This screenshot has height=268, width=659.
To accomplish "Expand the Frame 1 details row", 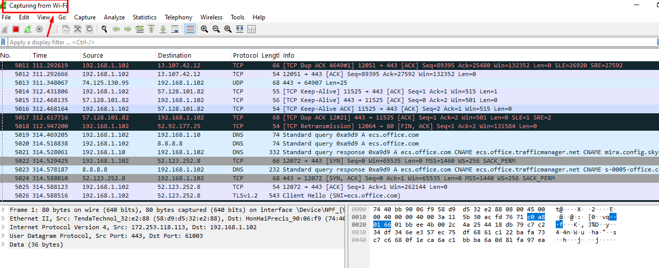I will 3,210.
